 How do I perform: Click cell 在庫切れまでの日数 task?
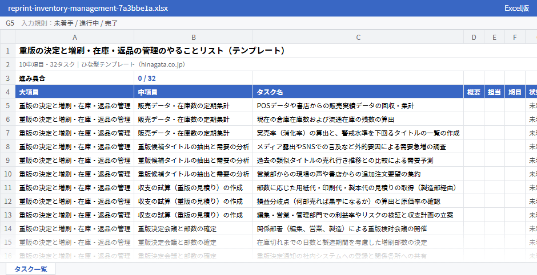(358, 242)
